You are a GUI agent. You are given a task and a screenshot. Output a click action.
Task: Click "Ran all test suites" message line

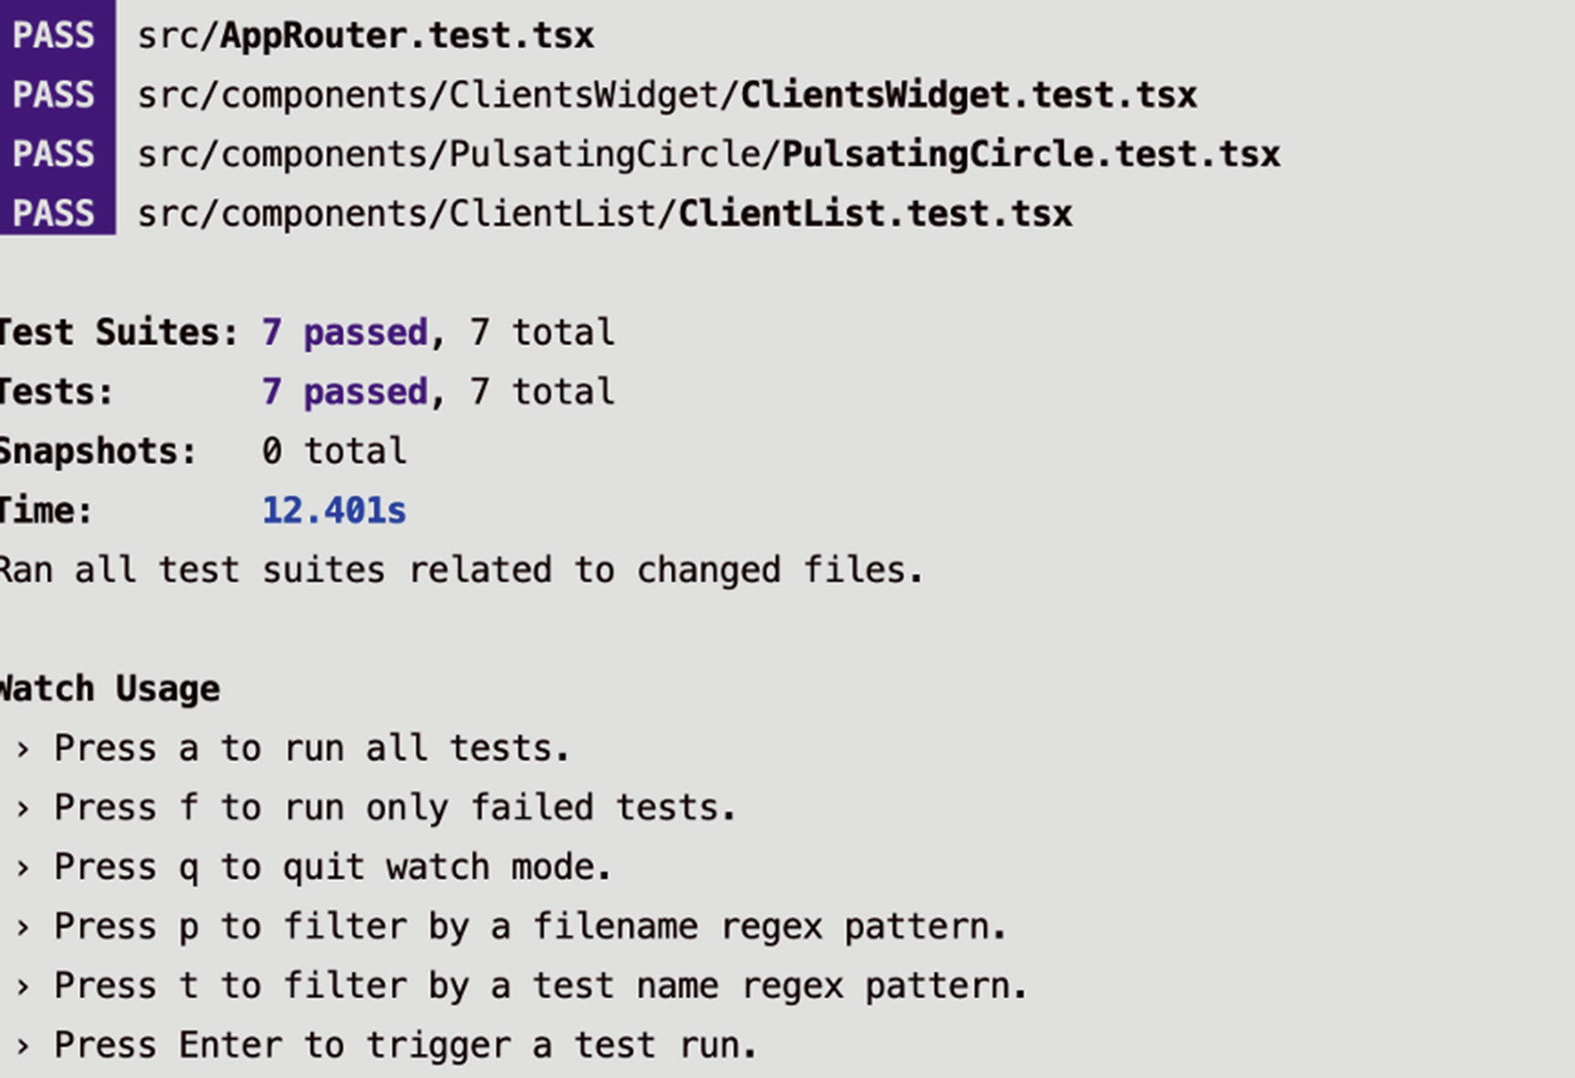[x=461, y=570]
